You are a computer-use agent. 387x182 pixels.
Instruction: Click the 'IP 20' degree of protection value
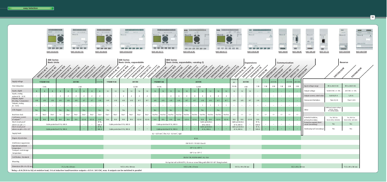[x=196, y=138]
